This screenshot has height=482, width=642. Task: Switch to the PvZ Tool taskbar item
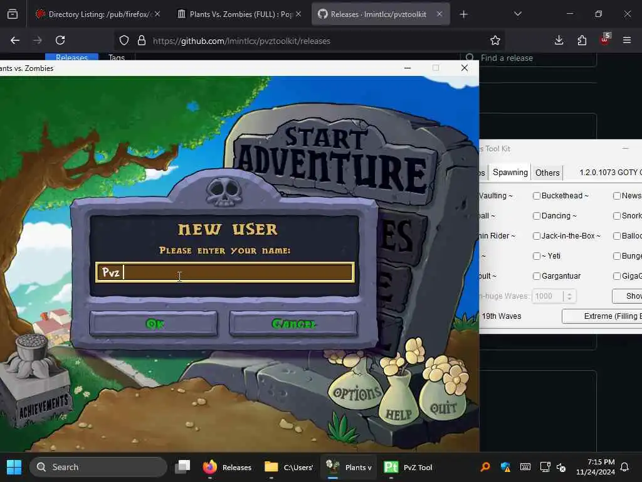click(408, 467)
